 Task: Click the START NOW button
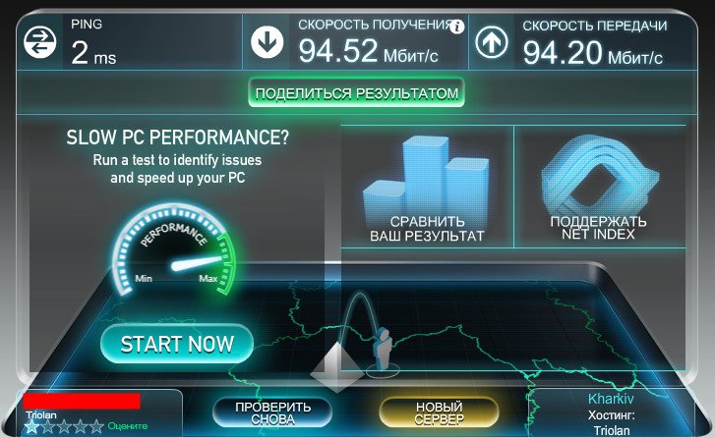click(x=177, y=344)
